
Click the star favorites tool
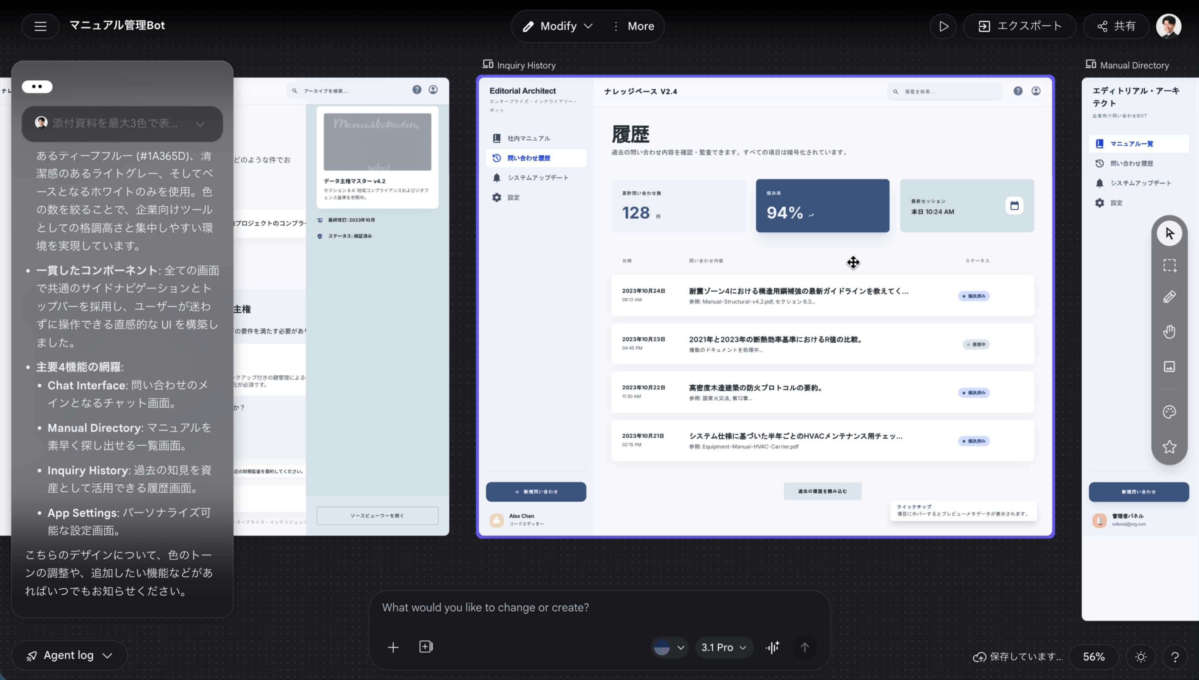coord(1169,447)
